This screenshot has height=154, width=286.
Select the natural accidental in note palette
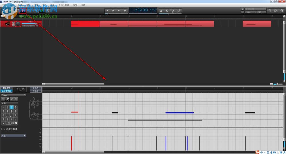15,120
